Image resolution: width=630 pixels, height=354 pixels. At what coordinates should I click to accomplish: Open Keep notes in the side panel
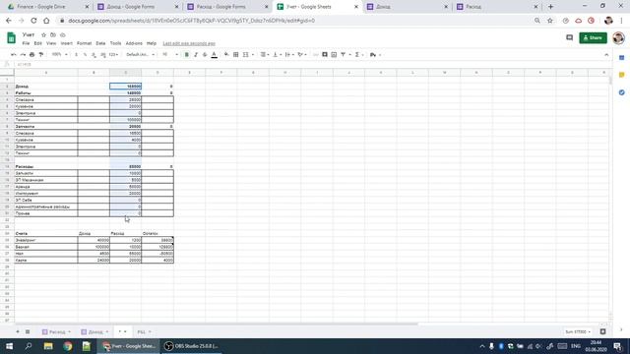tap(621, 75)
